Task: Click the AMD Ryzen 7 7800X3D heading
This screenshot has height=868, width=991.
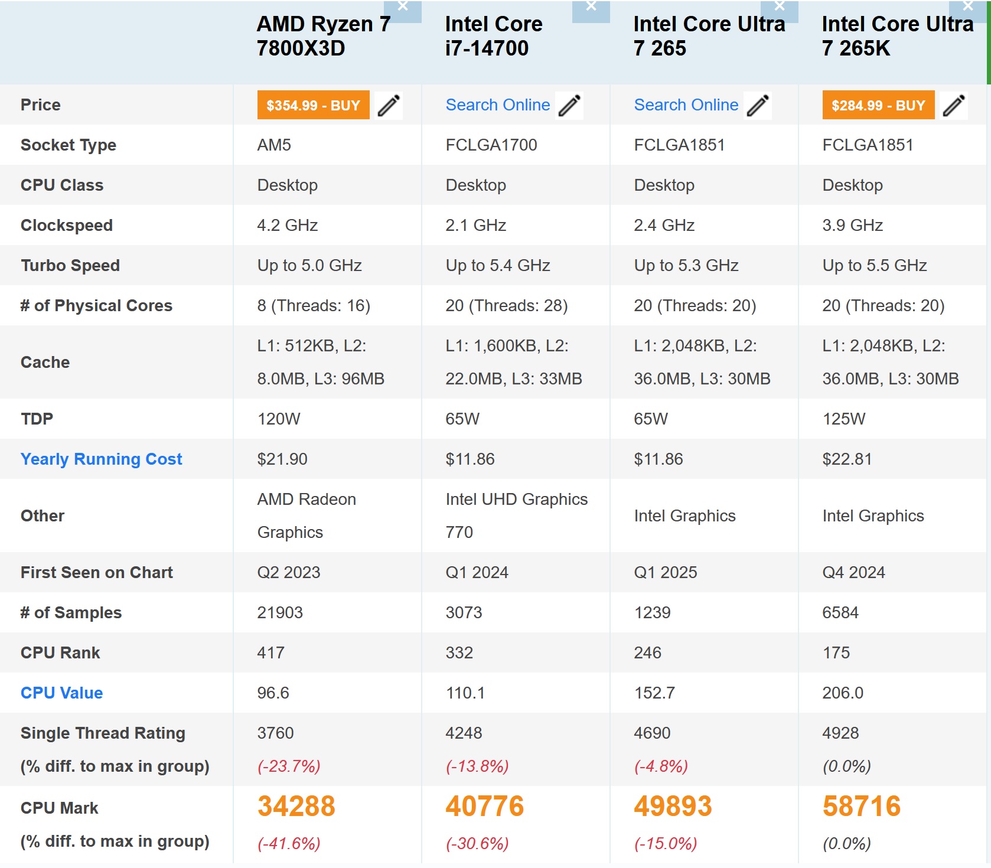Action: (x=324, y=36)
